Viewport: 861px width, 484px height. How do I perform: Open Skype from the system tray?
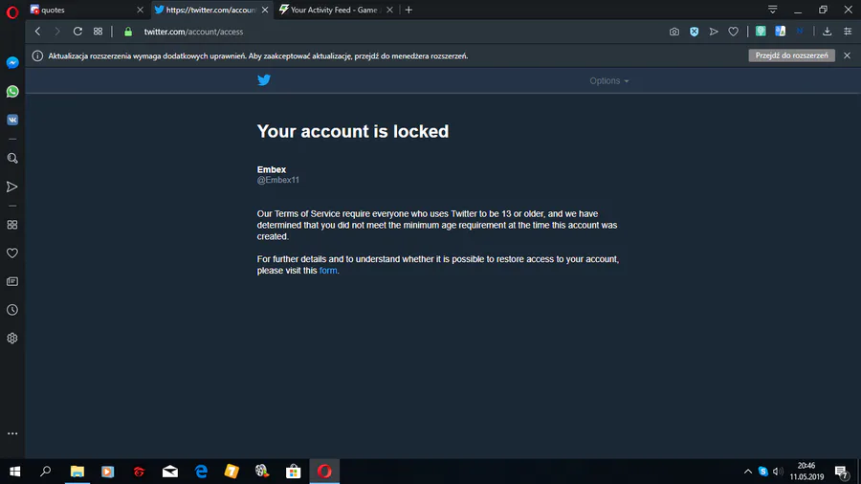762,472
